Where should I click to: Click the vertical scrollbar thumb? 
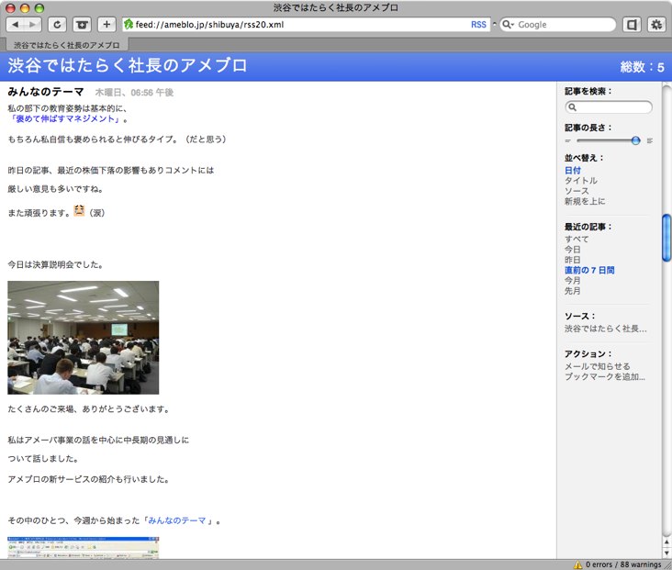pos(666,238)
